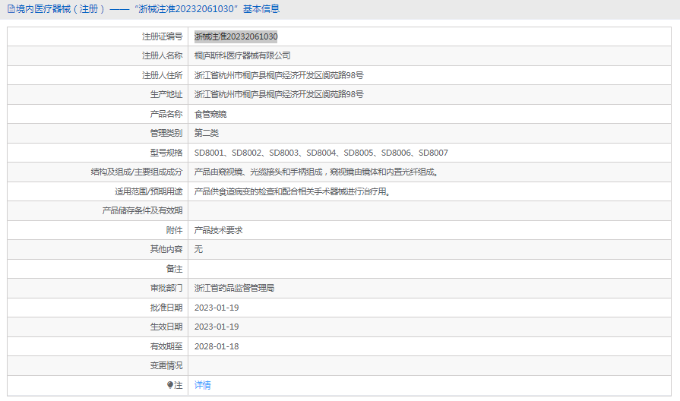The image size is (680, 401).
Task: Click the 生产地址 label
Action: (x=166, y=94)
